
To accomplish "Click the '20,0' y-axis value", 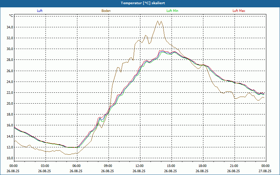I will 10,104.
